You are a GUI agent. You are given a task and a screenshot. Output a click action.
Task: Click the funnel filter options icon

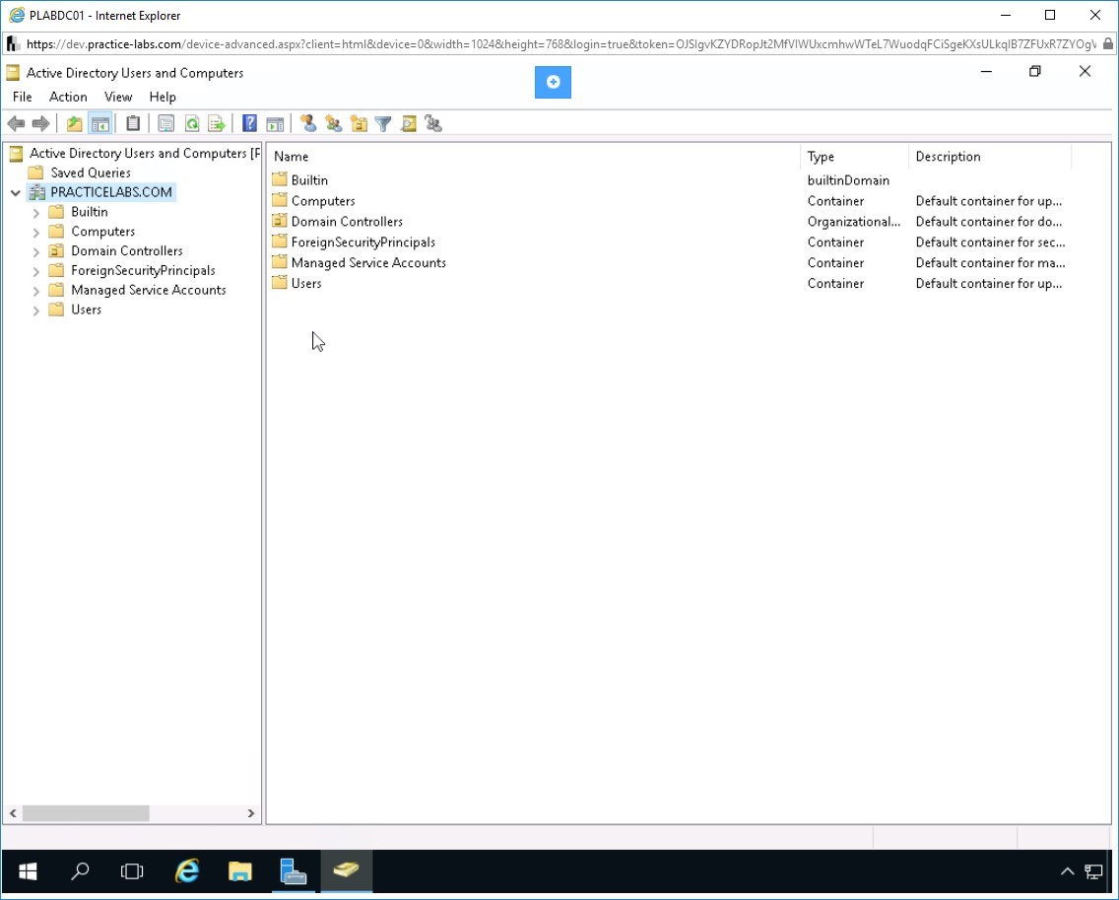pos(383,124)
